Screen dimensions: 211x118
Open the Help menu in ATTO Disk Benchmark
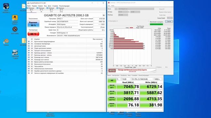(x=113, y=6)
